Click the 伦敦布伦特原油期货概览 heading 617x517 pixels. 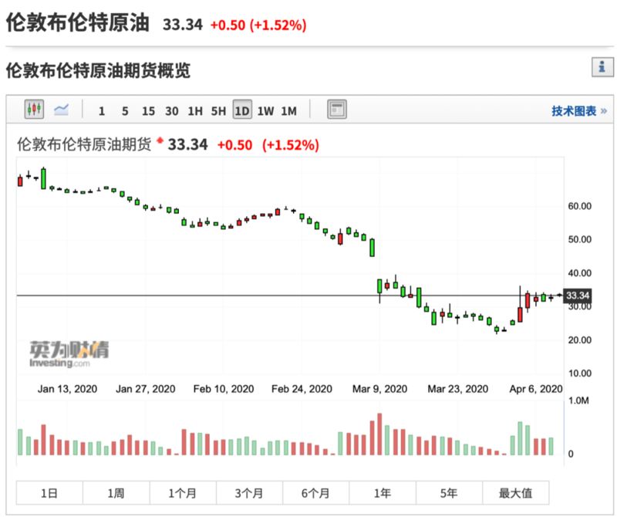tap(98, 70)
